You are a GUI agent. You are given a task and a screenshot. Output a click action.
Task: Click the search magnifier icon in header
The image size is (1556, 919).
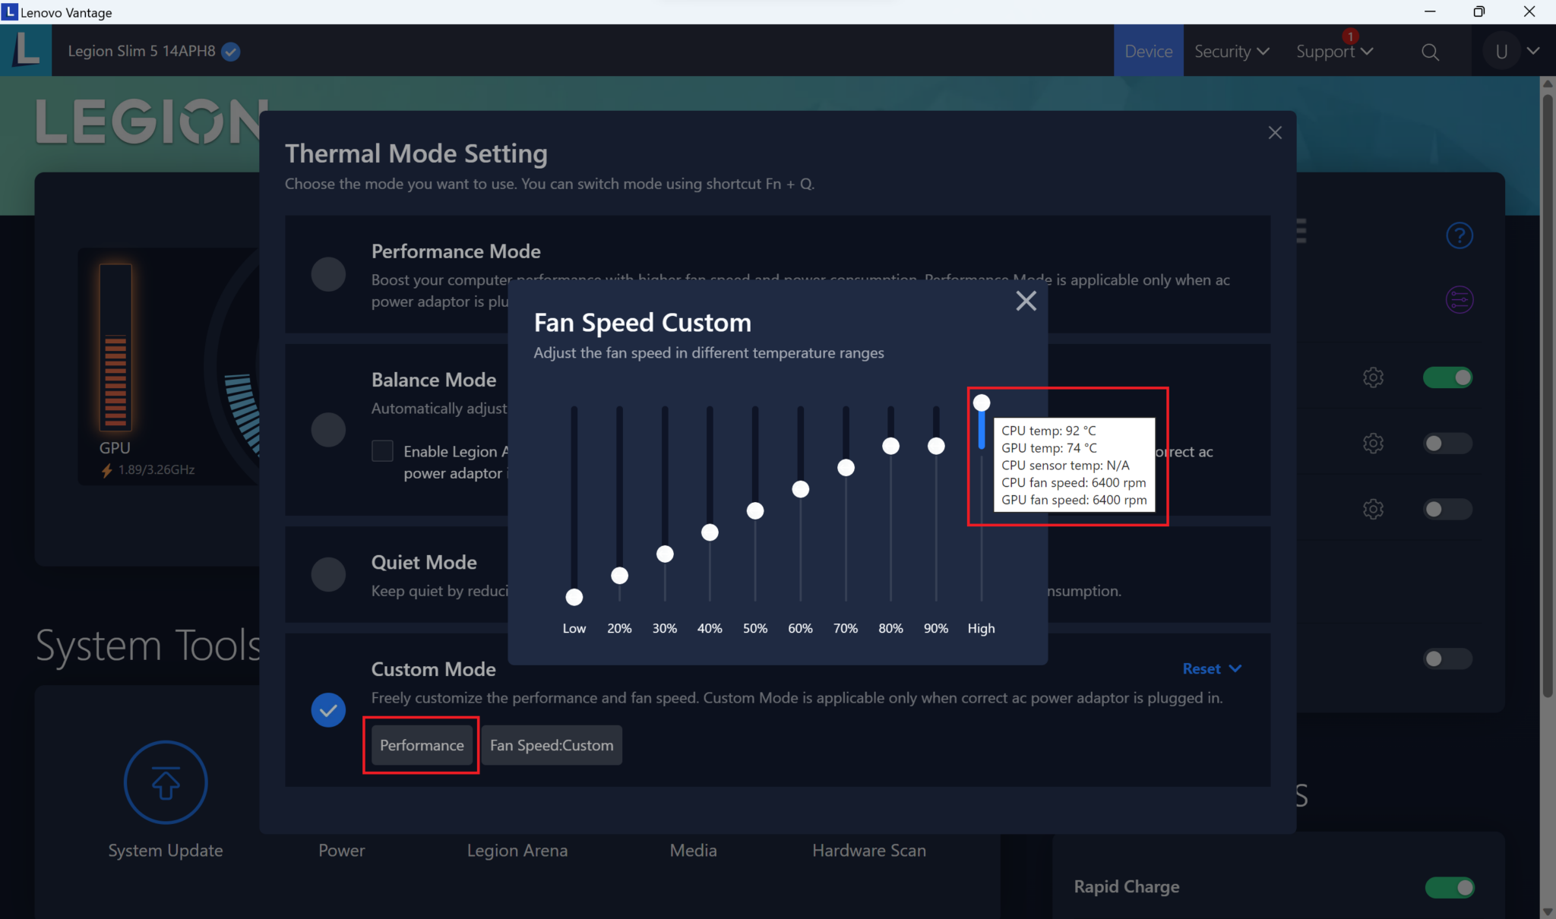(1430, 52)
